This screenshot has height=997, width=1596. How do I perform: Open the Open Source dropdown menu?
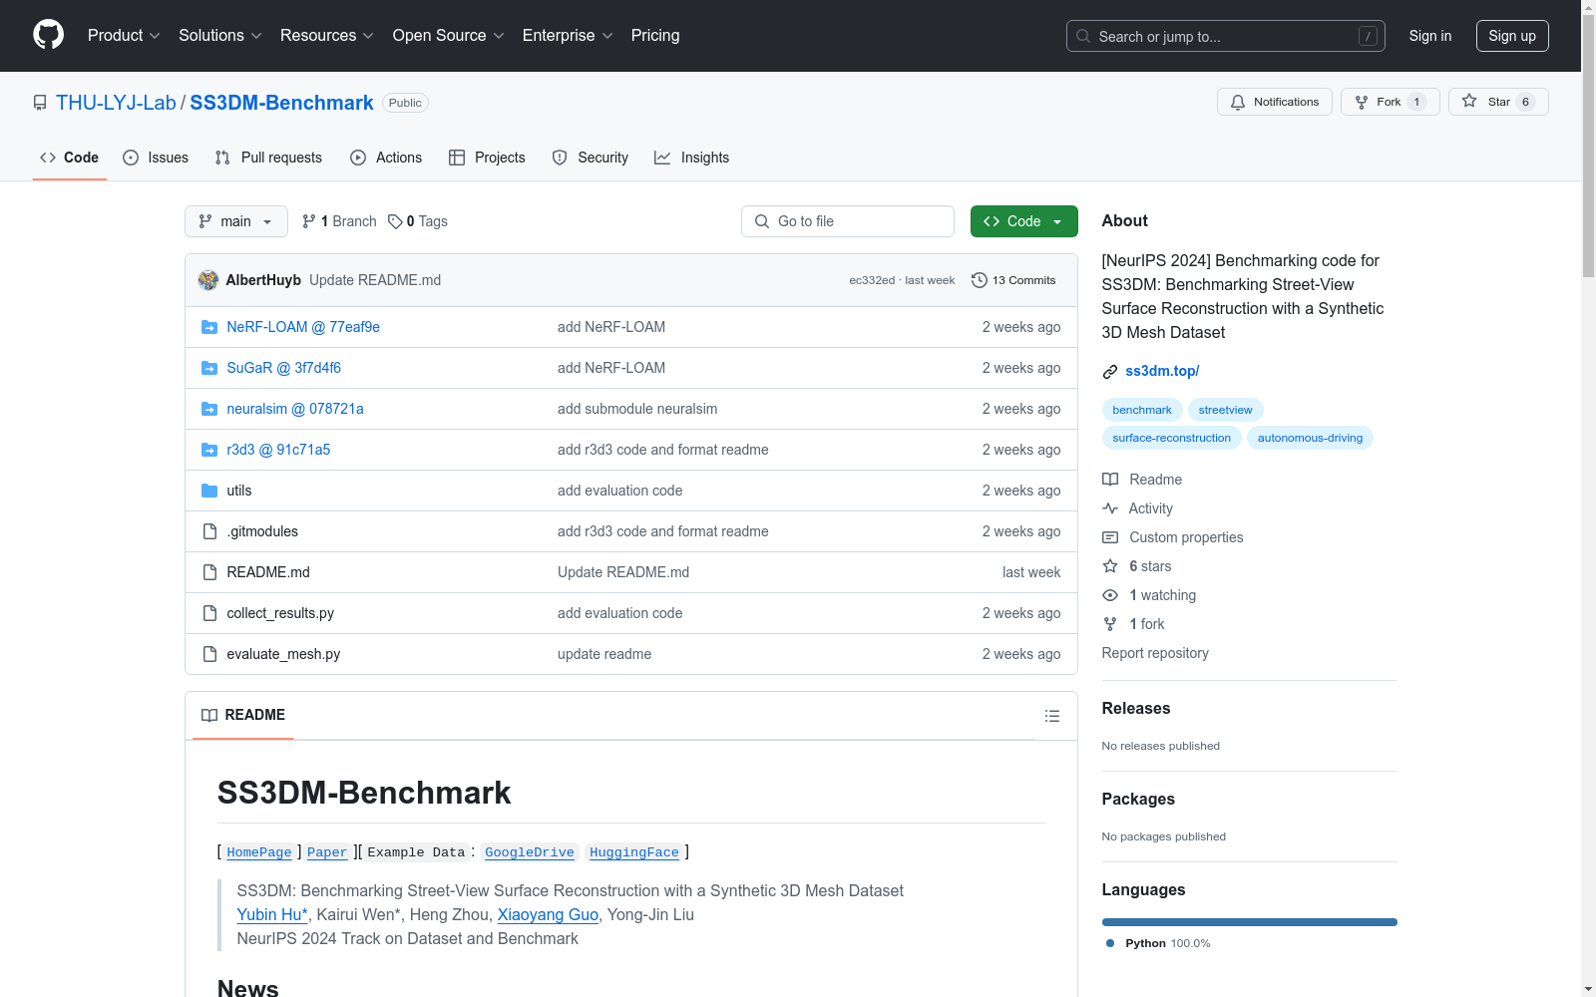449,35
